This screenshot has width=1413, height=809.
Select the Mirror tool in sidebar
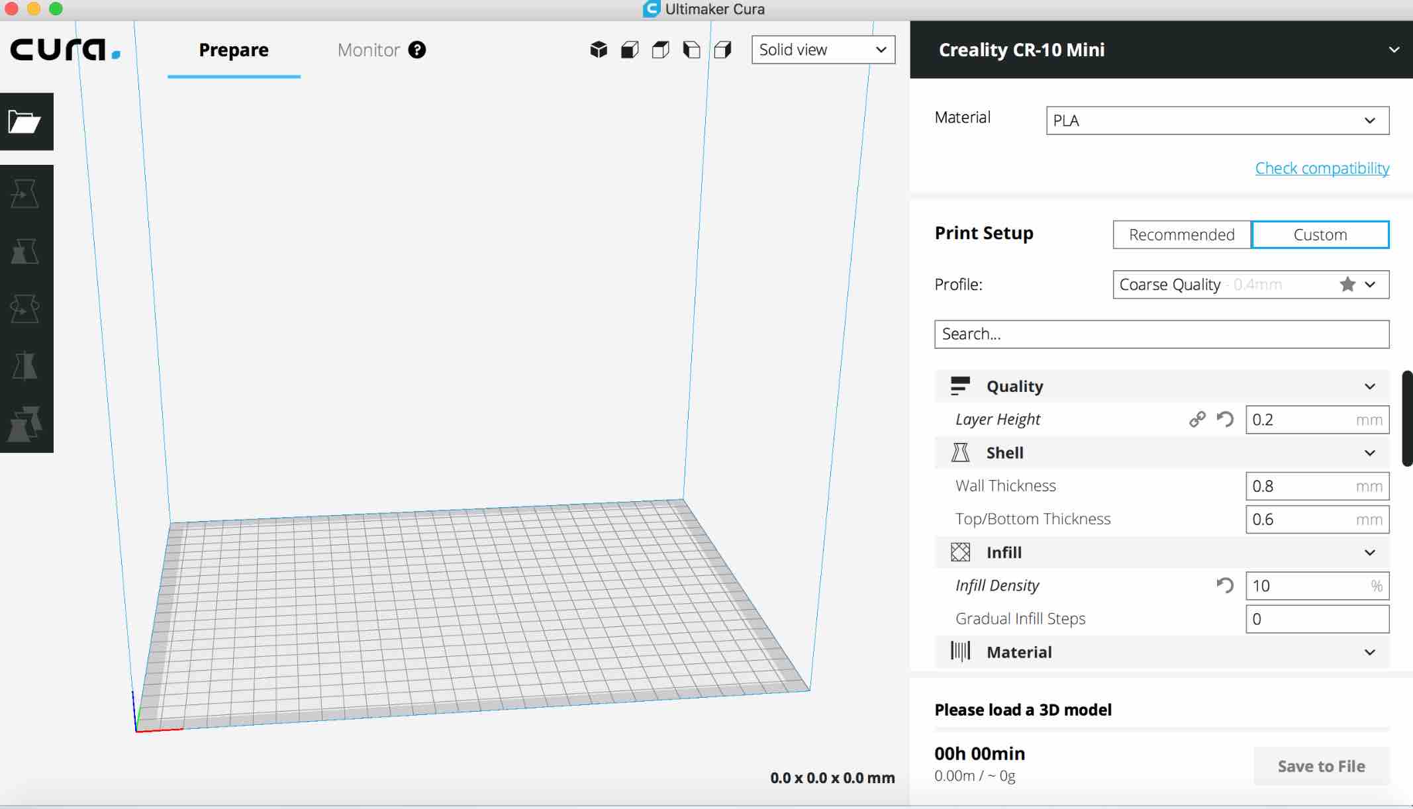pos(25,365)
